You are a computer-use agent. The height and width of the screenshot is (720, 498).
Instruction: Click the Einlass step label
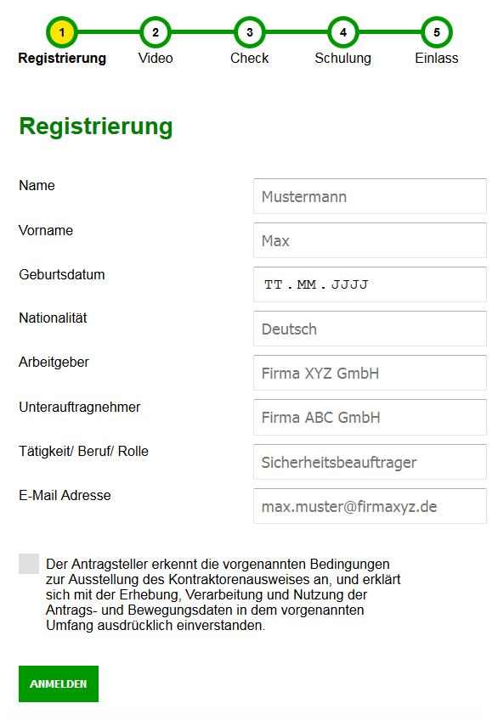437,59
